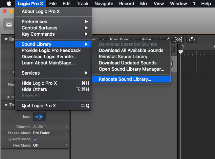Open the Functions dropdown in tracks area
215x159 pixels.
(122, 39)
